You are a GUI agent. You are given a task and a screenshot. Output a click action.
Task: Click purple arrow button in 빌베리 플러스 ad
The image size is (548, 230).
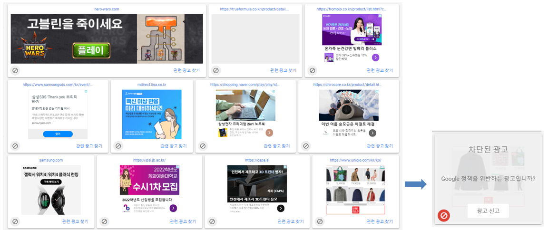(375, 57)
